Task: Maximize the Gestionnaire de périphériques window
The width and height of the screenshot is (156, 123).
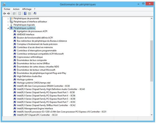Action: click(143, 4)
